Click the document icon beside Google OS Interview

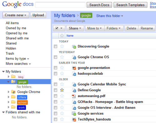[x=74, y=108]
